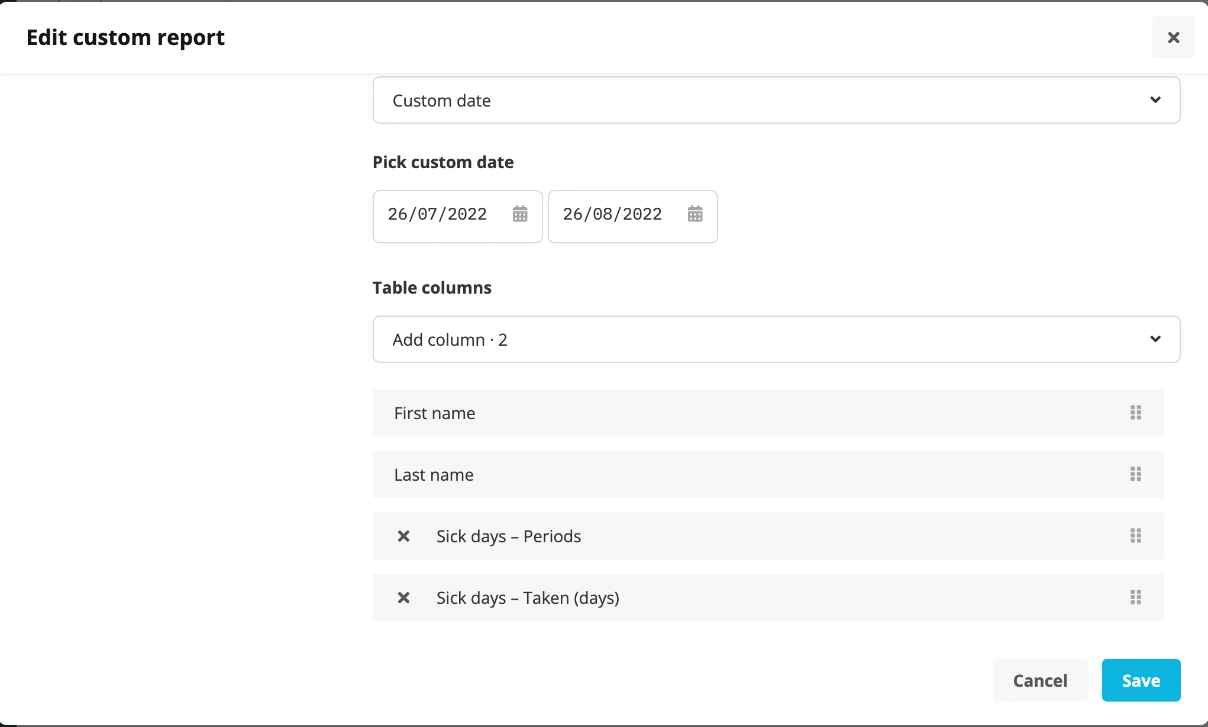1208x727 pixels.
Task: Click the Table columns heading
Action: (x=432, y=288)
